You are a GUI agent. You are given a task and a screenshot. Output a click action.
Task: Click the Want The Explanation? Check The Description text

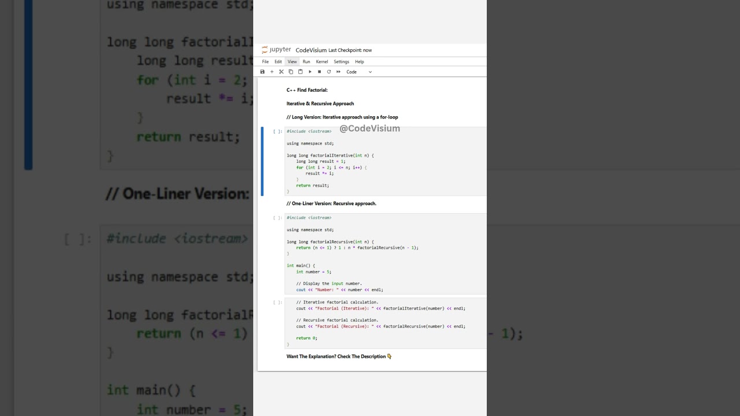pos(339,356)
